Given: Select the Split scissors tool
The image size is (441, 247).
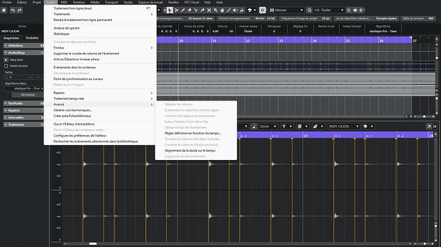Looking at the screenshot, I should 196,10.
